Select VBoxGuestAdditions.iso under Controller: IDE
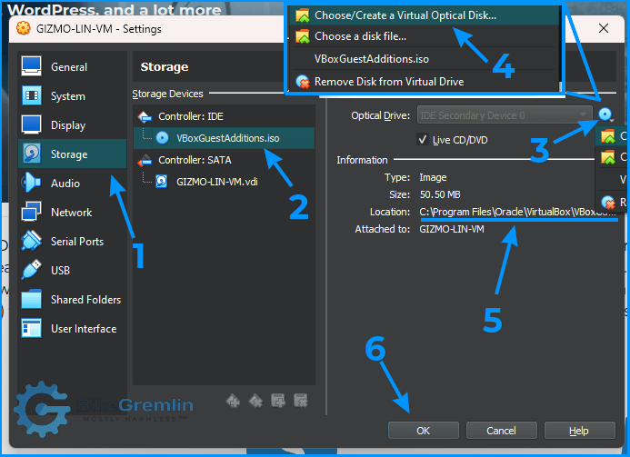Screen dimensions: 630x457 [225, 138]
